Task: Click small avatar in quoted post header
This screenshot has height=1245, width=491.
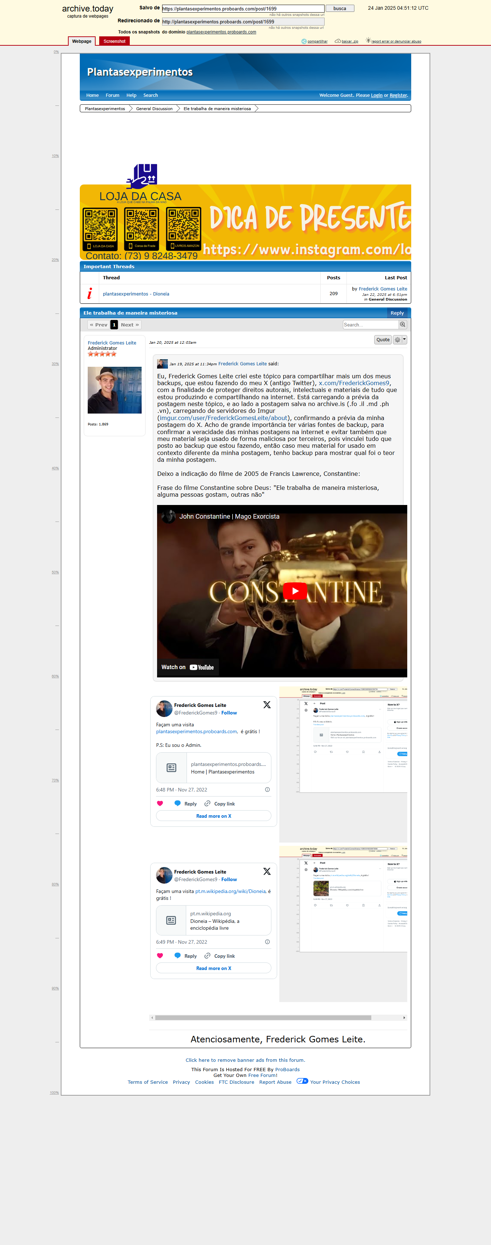Action: pos(162,364)
